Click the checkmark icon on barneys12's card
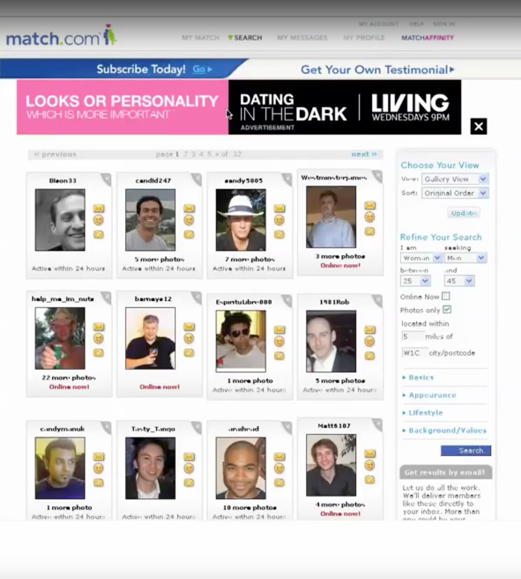The height and width of the screenshot is (579, 521). click(189, 353)
